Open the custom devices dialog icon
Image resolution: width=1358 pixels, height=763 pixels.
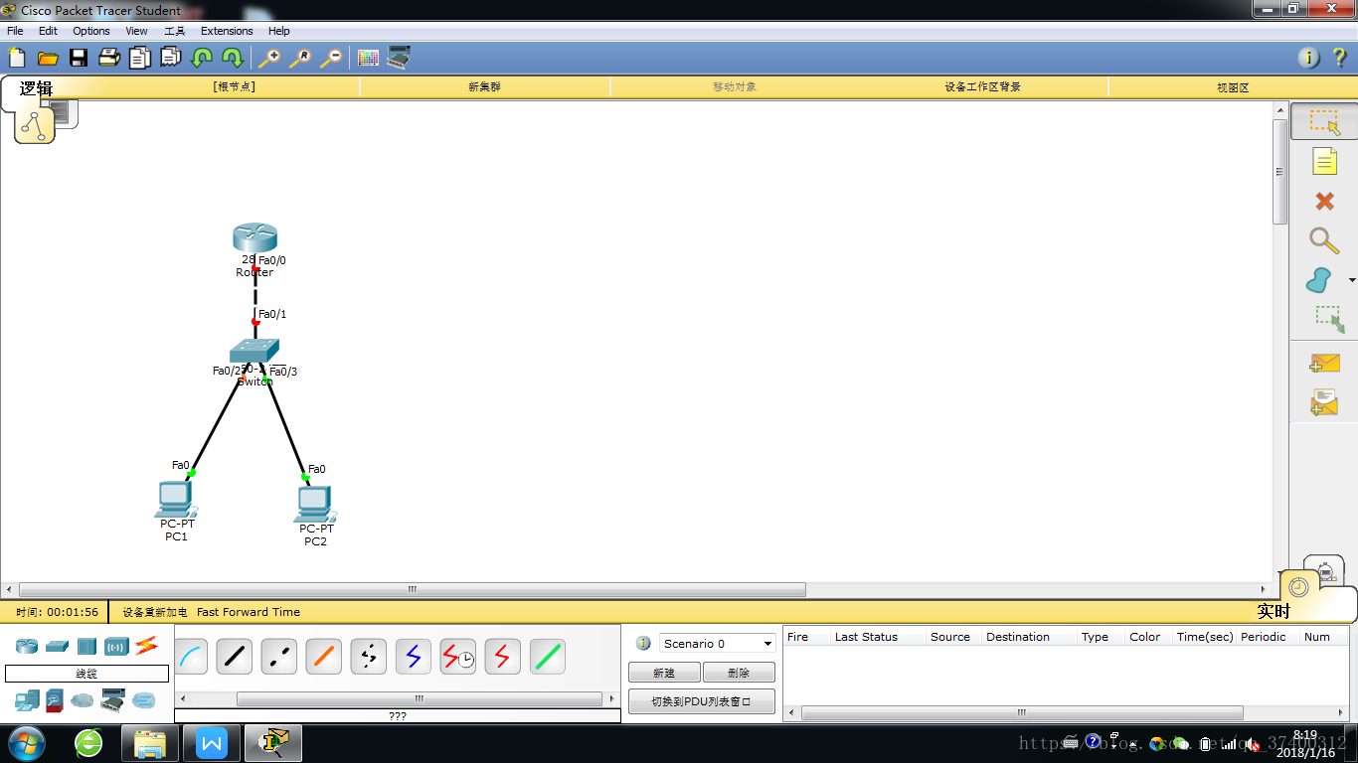coord(399,58)
